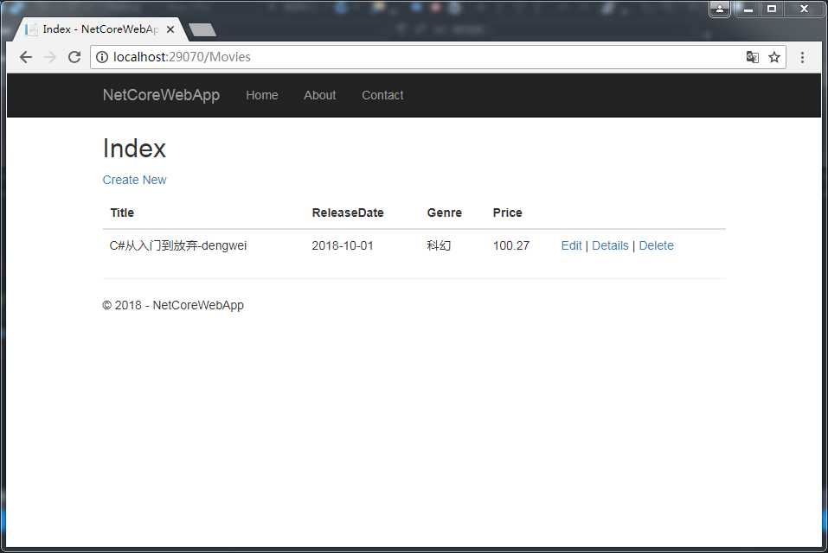Click the Index page heading
The image size is (828, 553).
pos(134,148)
